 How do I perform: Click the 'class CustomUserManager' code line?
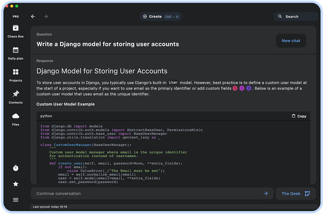coord(86,145)
